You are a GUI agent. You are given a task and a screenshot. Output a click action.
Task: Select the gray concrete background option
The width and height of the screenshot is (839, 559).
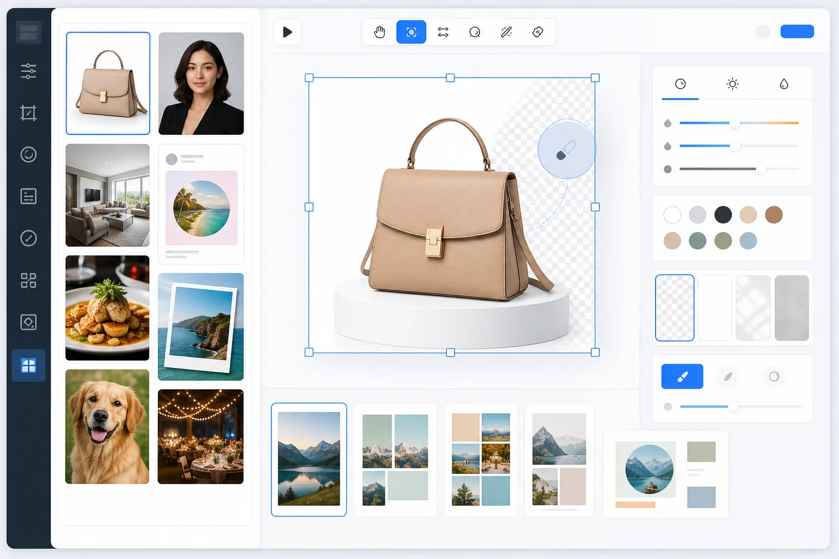click(792, 308)
